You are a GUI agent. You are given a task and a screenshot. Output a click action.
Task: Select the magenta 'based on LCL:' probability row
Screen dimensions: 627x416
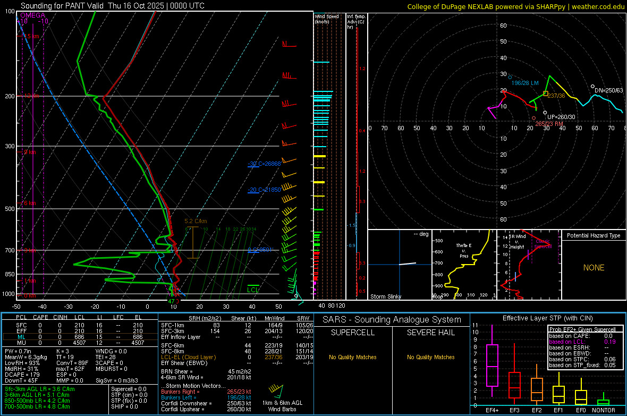pos(582,342)
